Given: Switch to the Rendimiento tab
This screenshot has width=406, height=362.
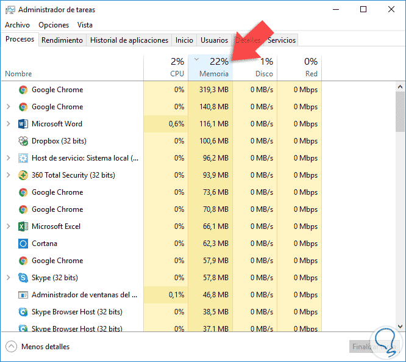Looking at the screenshot, I should (x=62, y=40).
